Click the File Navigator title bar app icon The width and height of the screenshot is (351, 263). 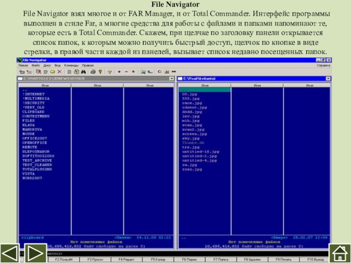coord(20,60)
